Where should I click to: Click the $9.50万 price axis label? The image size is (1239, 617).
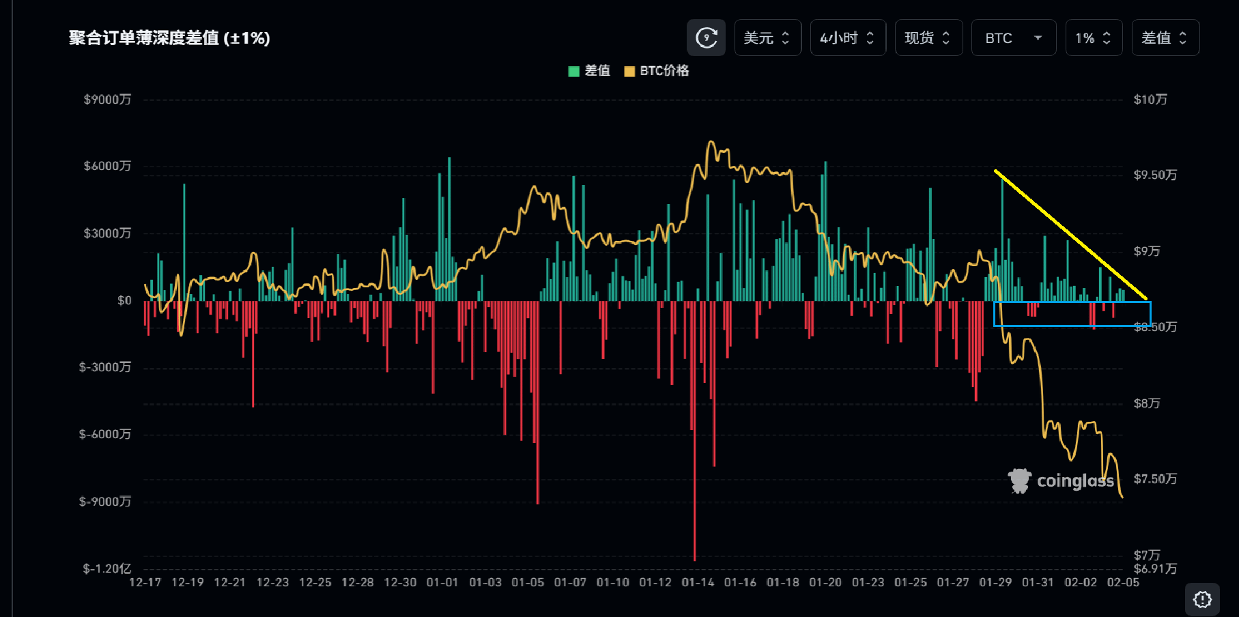tap(1155, 175)
